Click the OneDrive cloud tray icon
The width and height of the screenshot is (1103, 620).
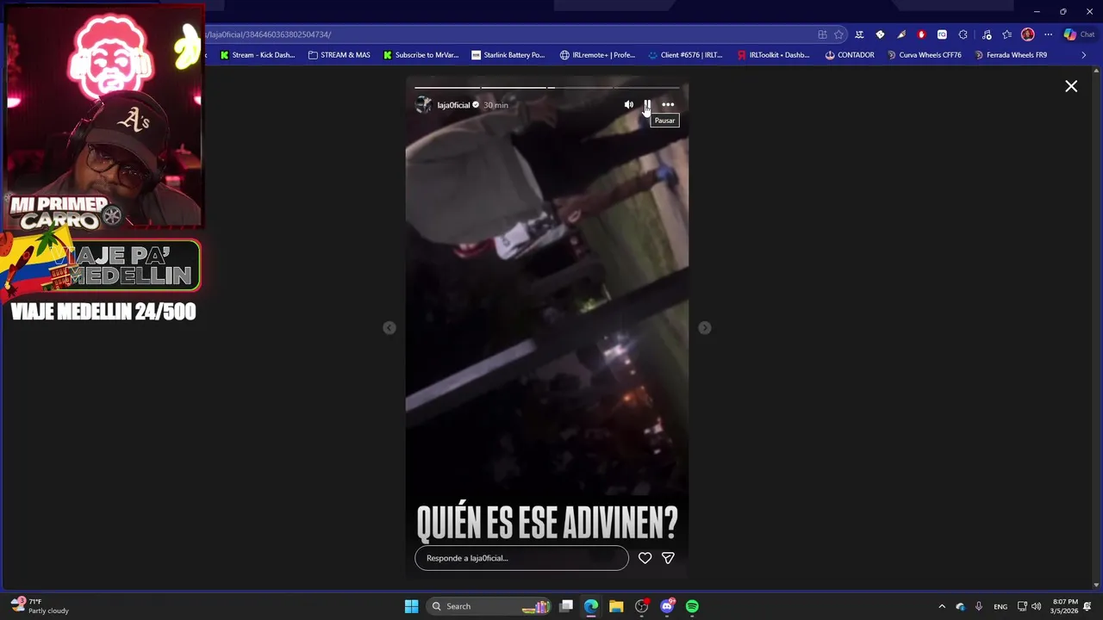(960, 606)
